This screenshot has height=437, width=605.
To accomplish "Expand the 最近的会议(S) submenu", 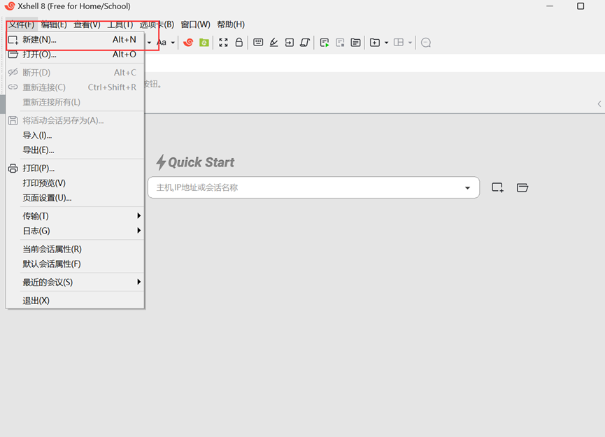I will click(75, 282).
